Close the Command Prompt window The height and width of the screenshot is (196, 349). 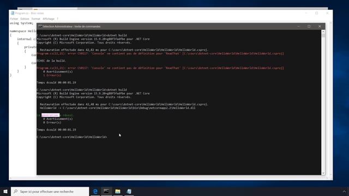coord(320,27)
